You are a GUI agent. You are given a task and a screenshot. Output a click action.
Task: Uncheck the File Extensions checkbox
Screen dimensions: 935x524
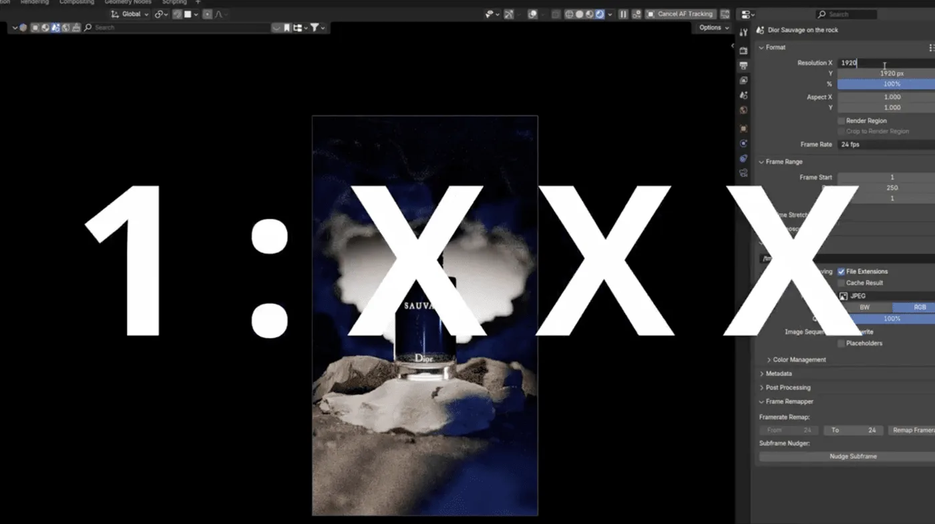tap(841, 272)
